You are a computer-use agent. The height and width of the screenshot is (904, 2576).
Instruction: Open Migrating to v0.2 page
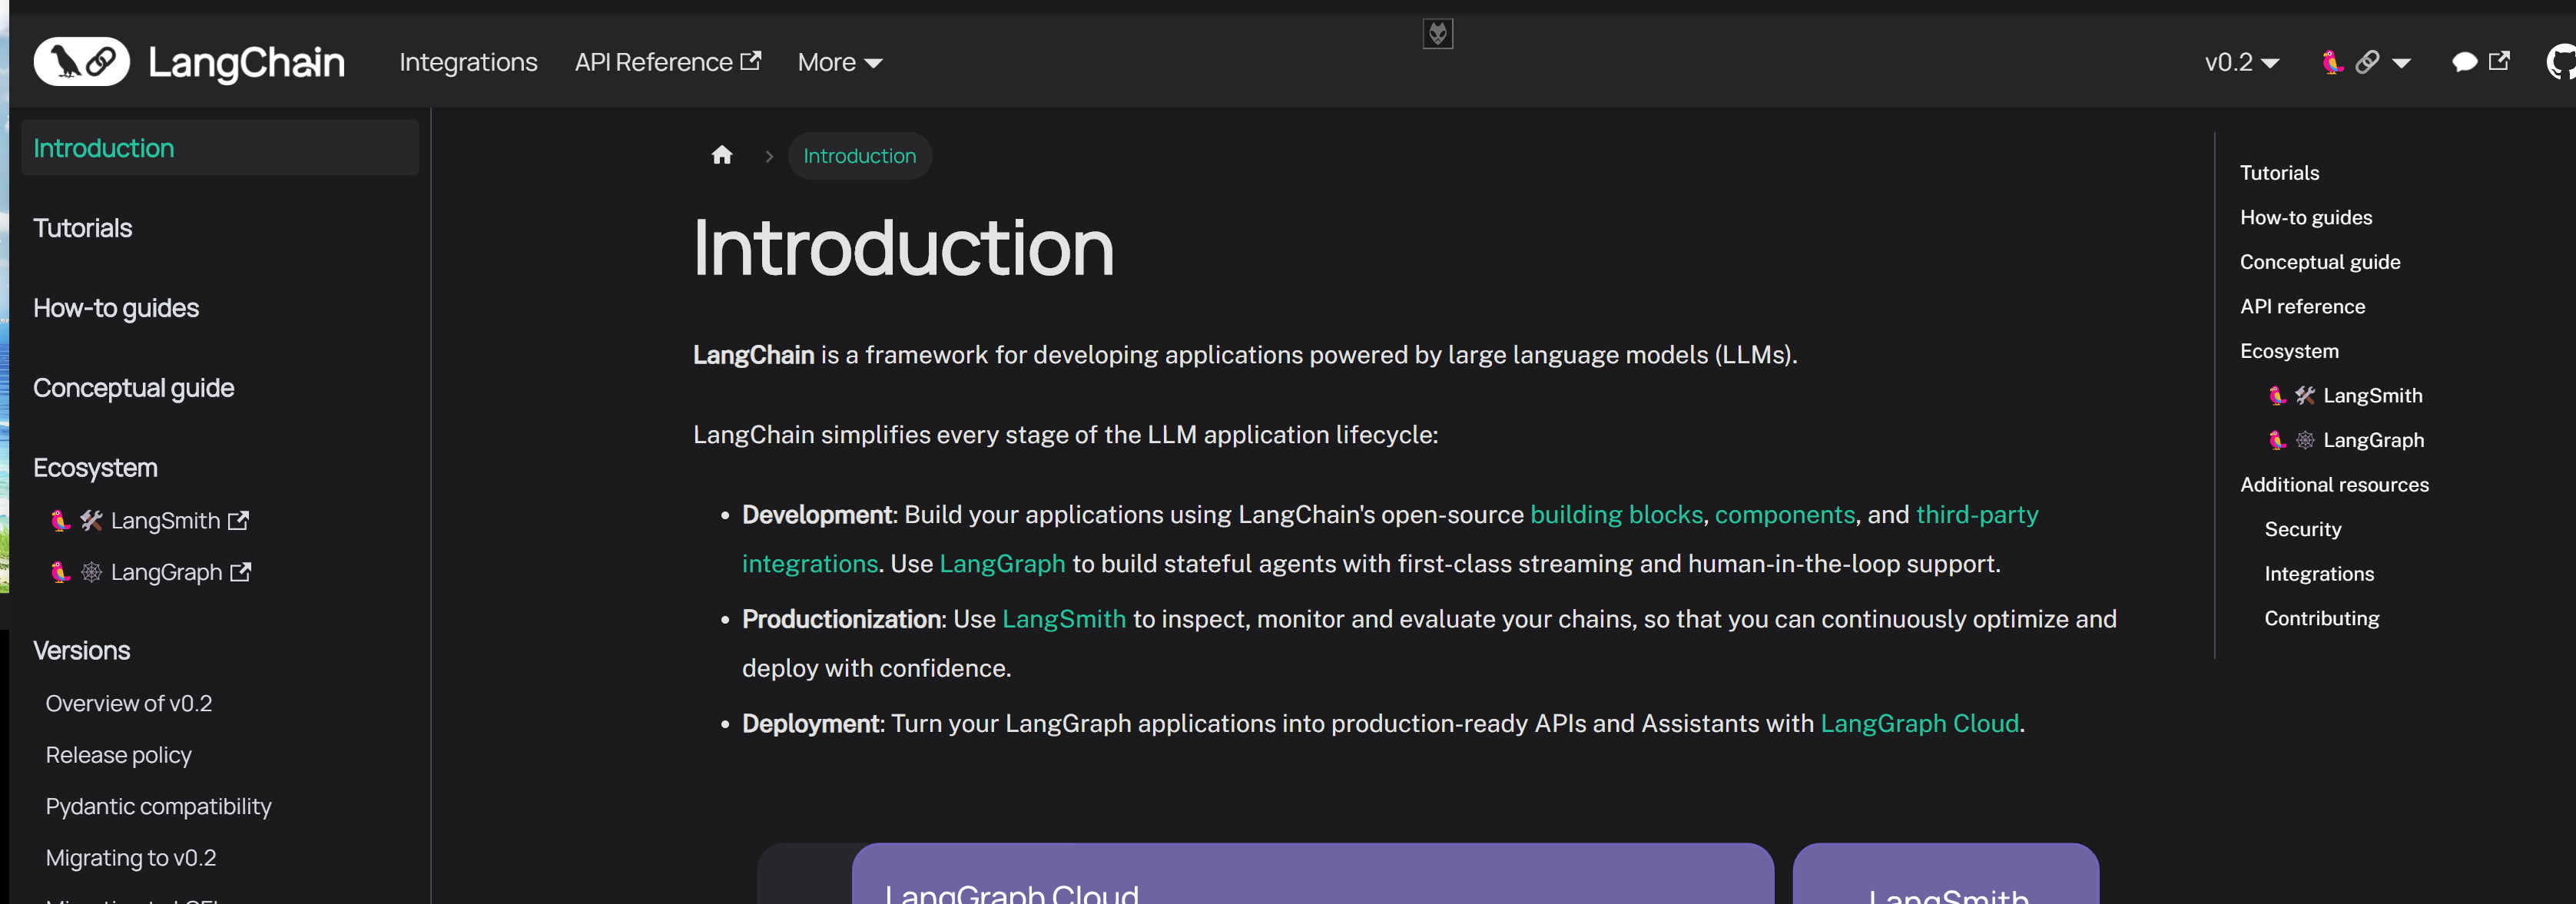pos(131,858)
